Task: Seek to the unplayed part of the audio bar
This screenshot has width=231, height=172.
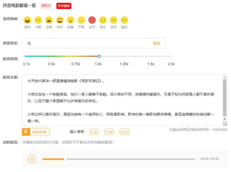Action: [x=131, y=159]
